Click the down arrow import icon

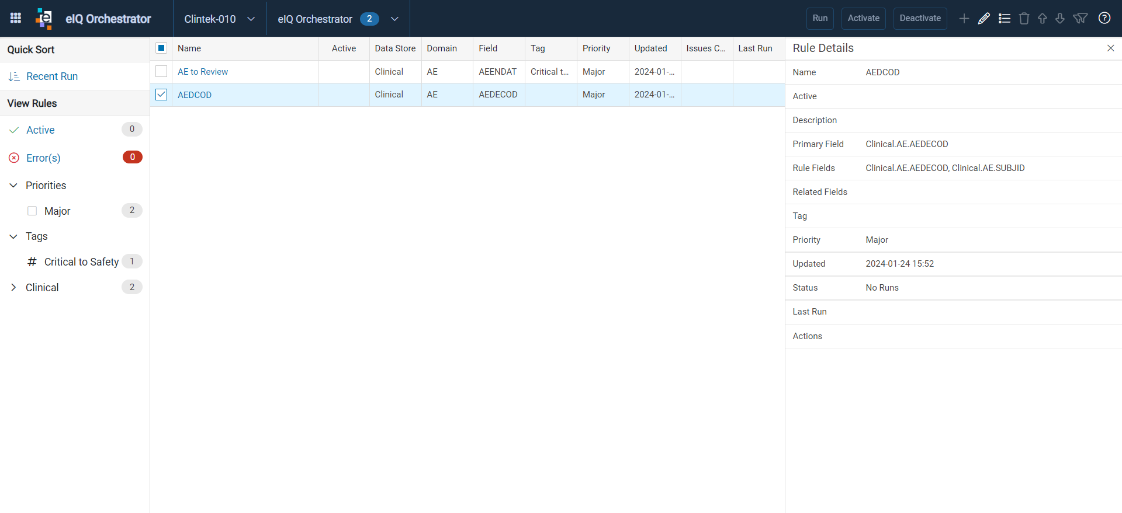coord(1060,19)
